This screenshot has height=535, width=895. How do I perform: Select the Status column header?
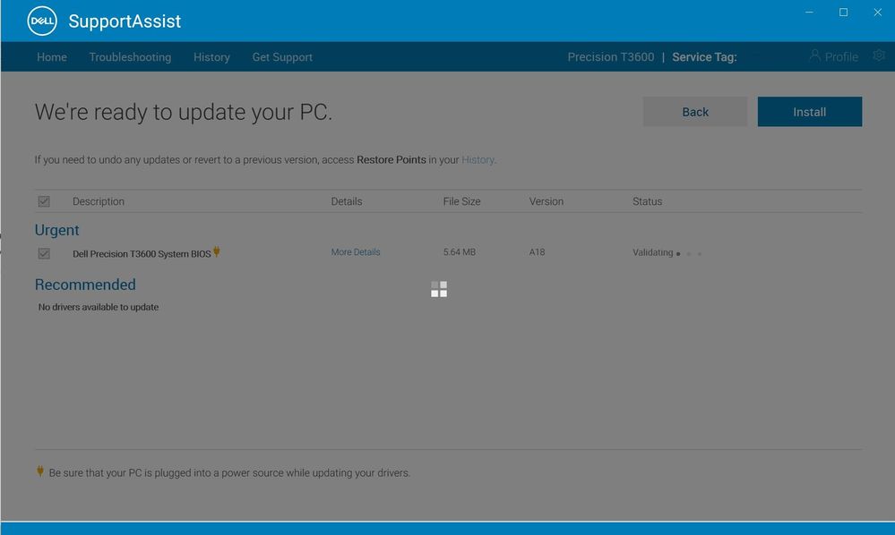647,201
